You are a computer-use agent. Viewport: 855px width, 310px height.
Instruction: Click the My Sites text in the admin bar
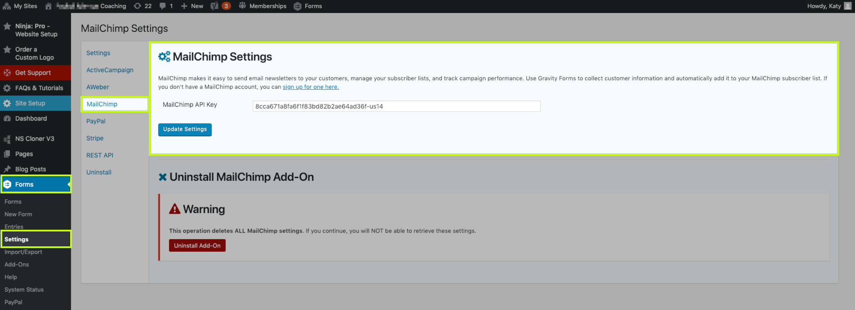(x=26, y=6)
